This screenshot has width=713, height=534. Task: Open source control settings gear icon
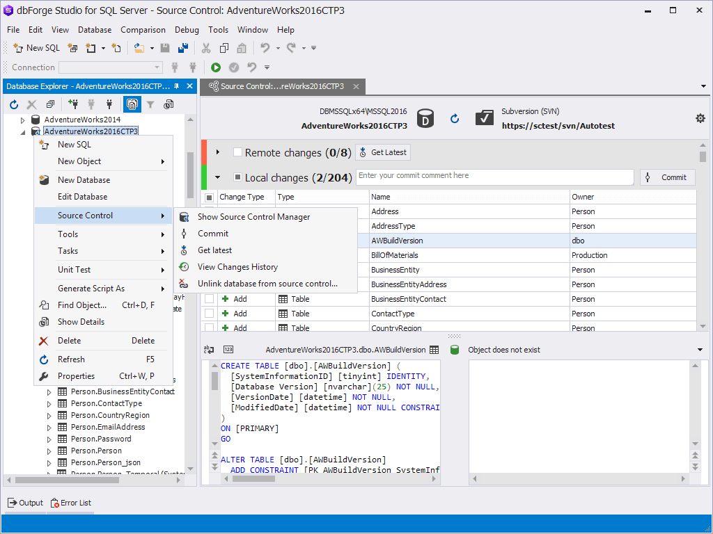pos(700,118)
